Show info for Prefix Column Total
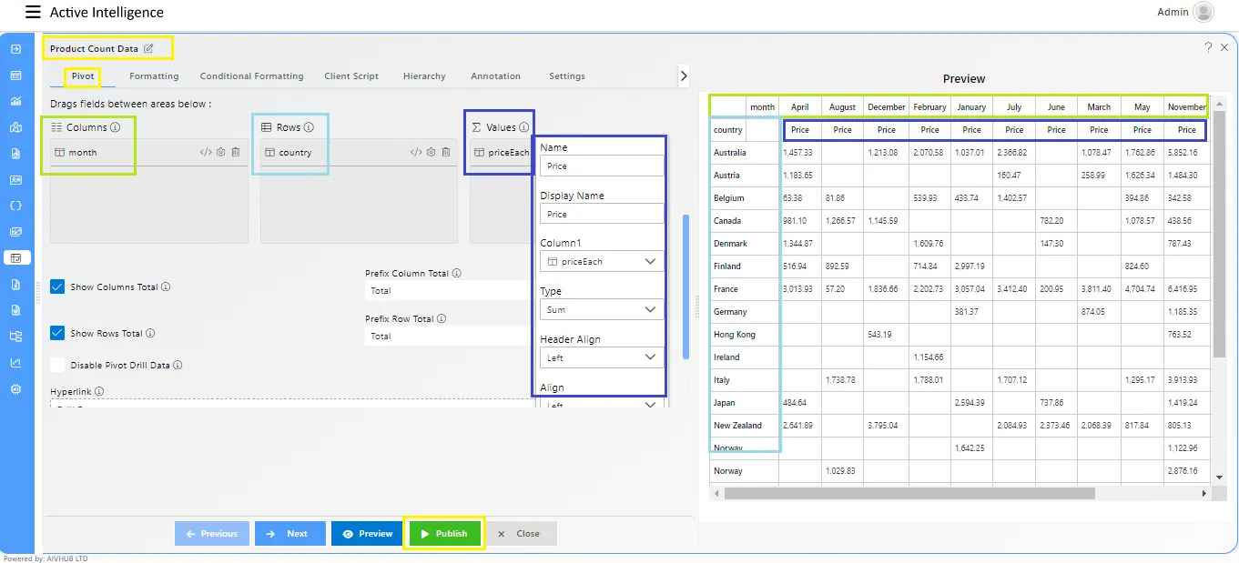The height and width of the screenshot is (563, 1239). pos(456,273)
